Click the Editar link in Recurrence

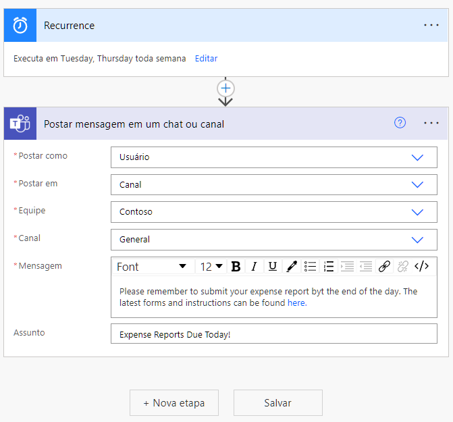click(x=206, y=59)
